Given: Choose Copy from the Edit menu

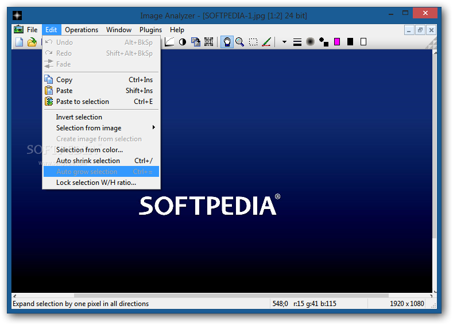Looking at the screenshot, I should (x=101, y=80).
